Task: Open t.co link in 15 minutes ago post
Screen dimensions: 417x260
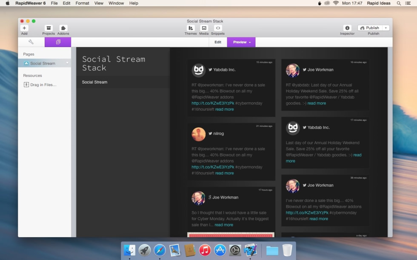Action: click(x=213, y=103)
